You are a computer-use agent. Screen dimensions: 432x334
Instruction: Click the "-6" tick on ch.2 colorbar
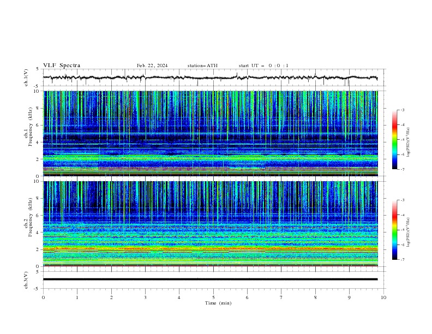point(402,244)
